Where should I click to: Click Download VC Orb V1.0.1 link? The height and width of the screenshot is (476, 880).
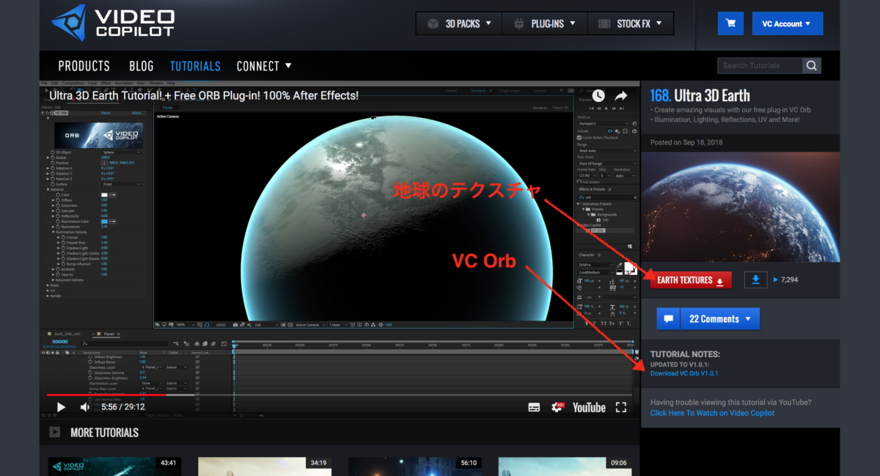684,373
